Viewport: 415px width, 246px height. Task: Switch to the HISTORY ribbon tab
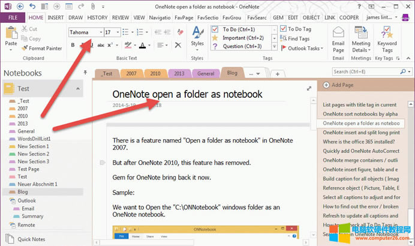tap(97, 17)
